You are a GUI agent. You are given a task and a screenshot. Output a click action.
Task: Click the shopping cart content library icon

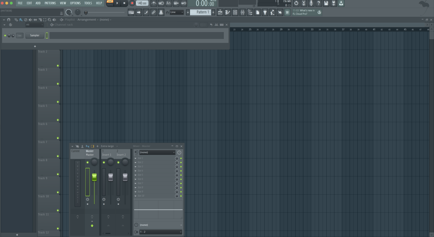pyautogui.click(x=287, y=12)
